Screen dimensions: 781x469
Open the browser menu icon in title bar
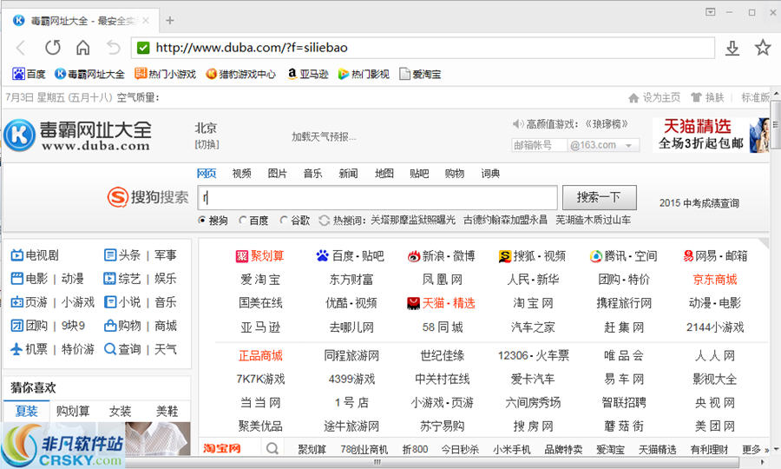coord(710,11)
